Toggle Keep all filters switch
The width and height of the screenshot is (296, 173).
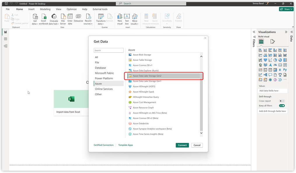282,106
